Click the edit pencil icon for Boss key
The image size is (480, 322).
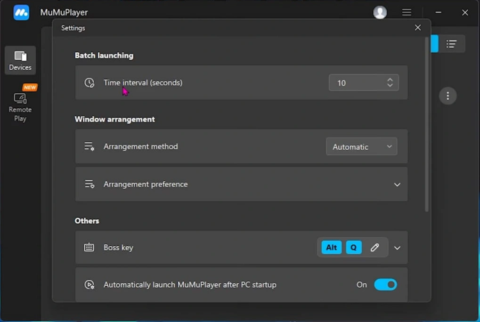[x=375, y=247]
